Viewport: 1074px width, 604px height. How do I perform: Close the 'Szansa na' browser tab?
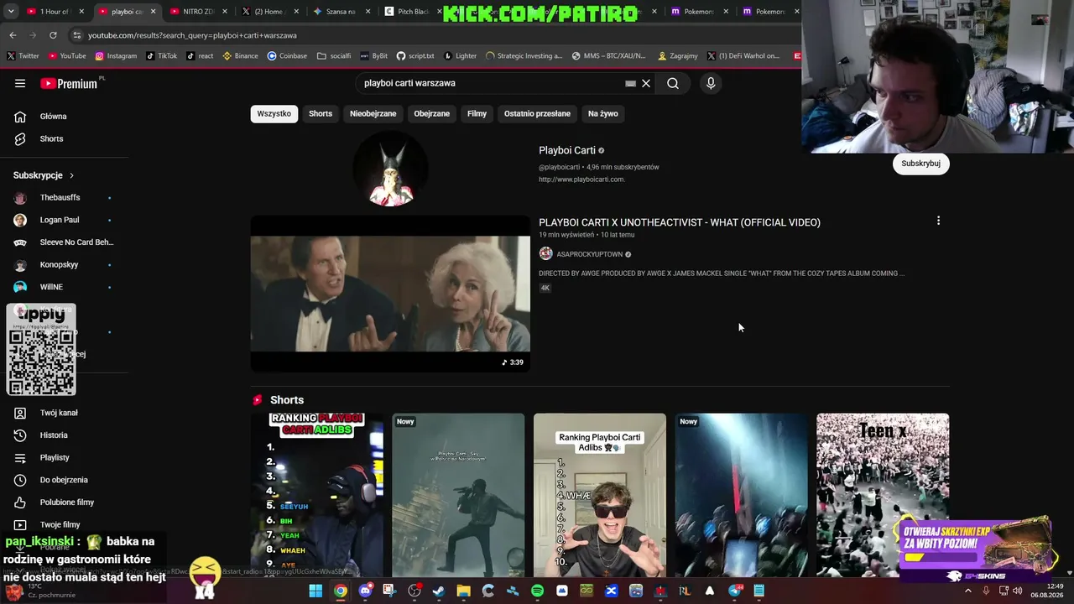pos(368,12)
